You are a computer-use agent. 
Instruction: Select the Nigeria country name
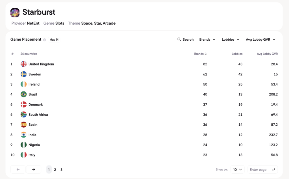[34, 145]
